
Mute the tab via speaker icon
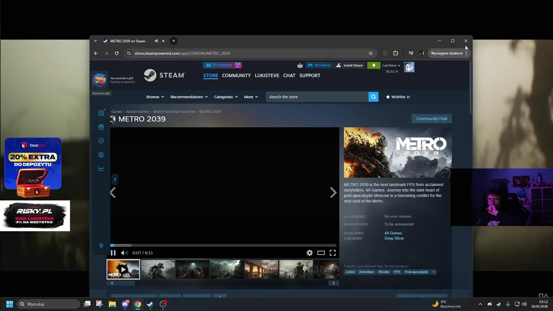pyautogui.click(x=156, y=41)
